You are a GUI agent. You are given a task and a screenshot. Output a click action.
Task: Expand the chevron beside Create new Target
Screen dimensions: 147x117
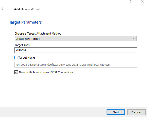(x=134, y=39)
